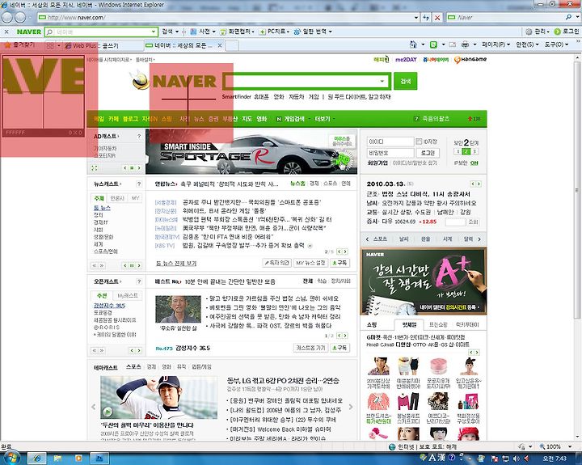This screenshot has height=465, width=582.
Task: Click the play icon on baseball pitcher photo
Action: [108, 412]
